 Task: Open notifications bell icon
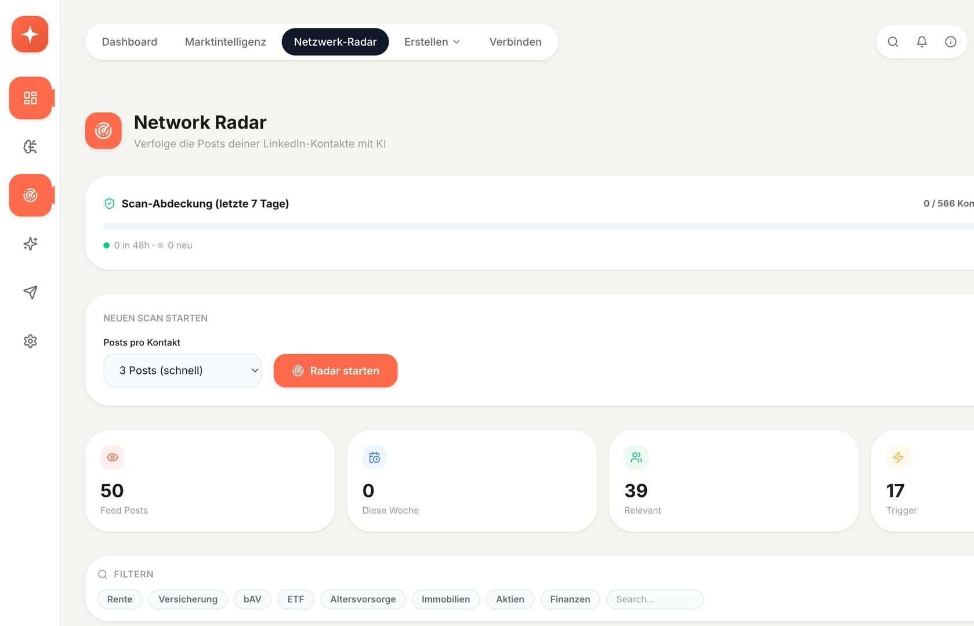922,42
